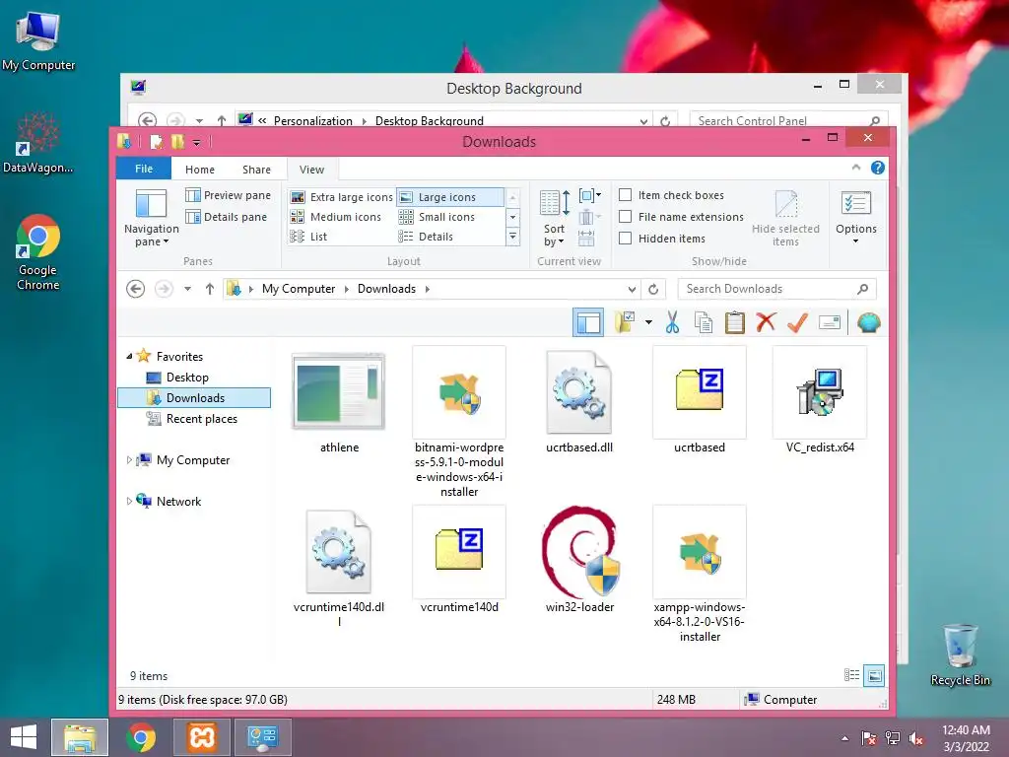Viewport: 1009px width, 757px height.
Task: Click the orange checkmark toolbar icon
Action: pyautogui.click(x=797, y=322)
